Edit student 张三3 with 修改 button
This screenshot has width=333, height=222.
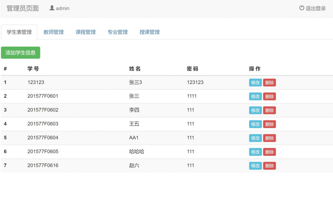(x=255, y=82)
